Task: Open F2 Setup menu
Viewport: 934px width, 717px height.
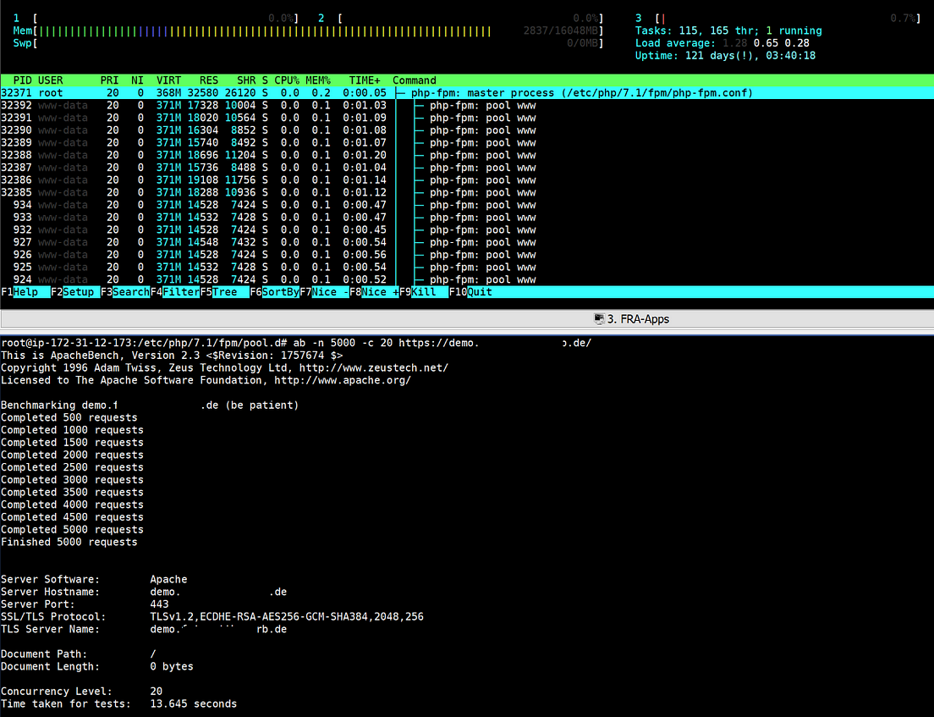Action: pyautogui.click(x=75, y=292)
